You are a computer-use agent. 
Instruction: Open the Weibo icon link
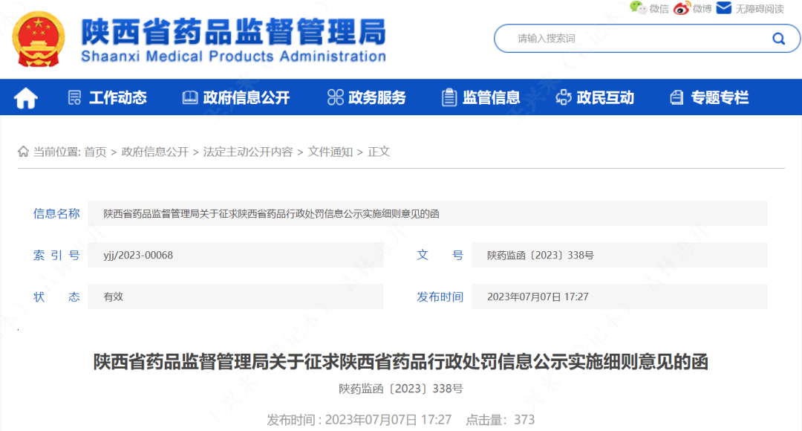pyautogui.click(x=681, y=8)
